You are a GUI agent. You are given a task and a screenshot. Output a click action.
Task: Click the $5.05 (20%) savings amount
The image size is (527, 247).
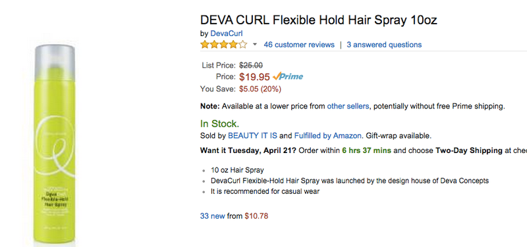(x=260, y=89)
